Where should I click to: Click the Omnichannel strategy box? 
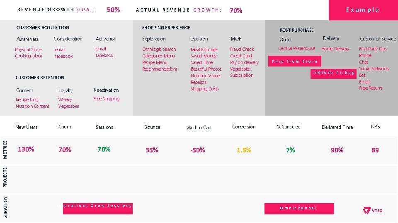298,208
